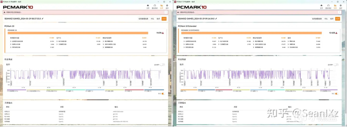Image resolution: width=347 pixels, height=127 pixels.
Task: Click the PCMark 10 title bar icon in right window
Action: (175, 1)
